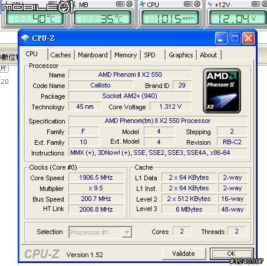The width and height of the screenshot is (267, 266).
Task: Click the L1 Inst. '2 x 64 KBytes' value
Action: [189, 188]
